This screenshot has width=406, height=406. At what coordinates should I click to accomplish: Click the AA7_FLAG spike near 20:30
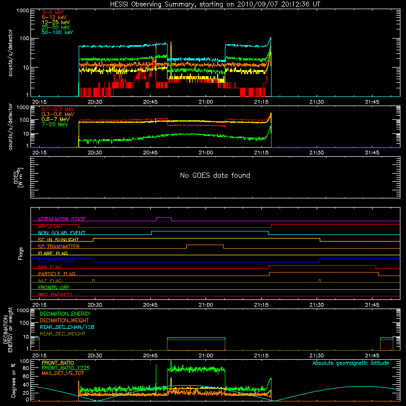pyautogui.click(x=93, y=281)
